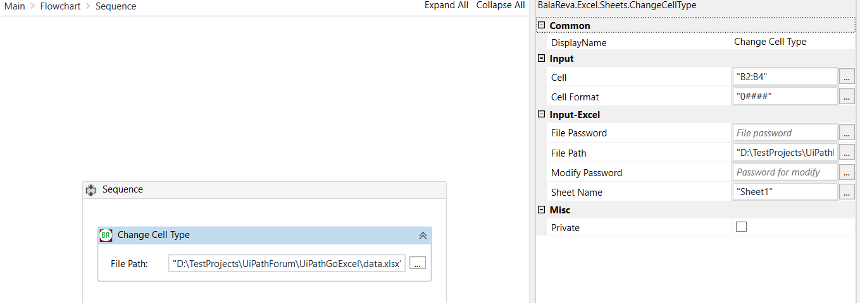Toggle the Private checkbox
Screen dimensions: 860x303
pyautogui.click(x=741, y=227)
